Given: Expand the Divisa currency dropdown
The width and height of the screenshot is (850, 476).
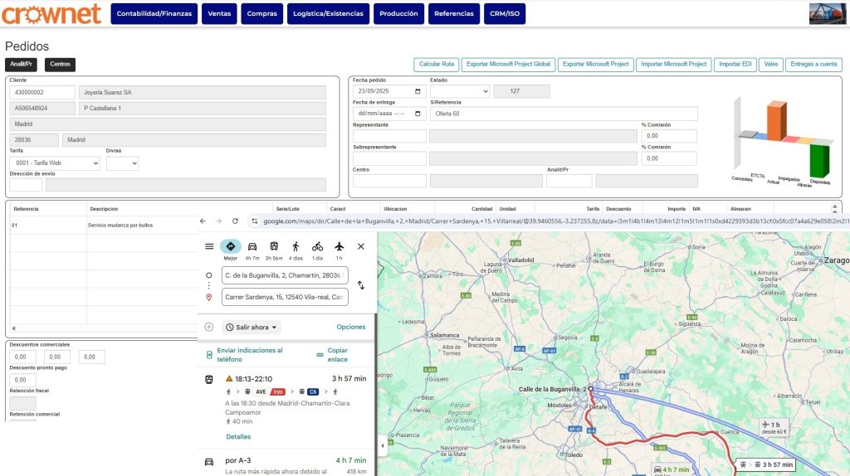Looking at the screenshot, I should (122, 163).
